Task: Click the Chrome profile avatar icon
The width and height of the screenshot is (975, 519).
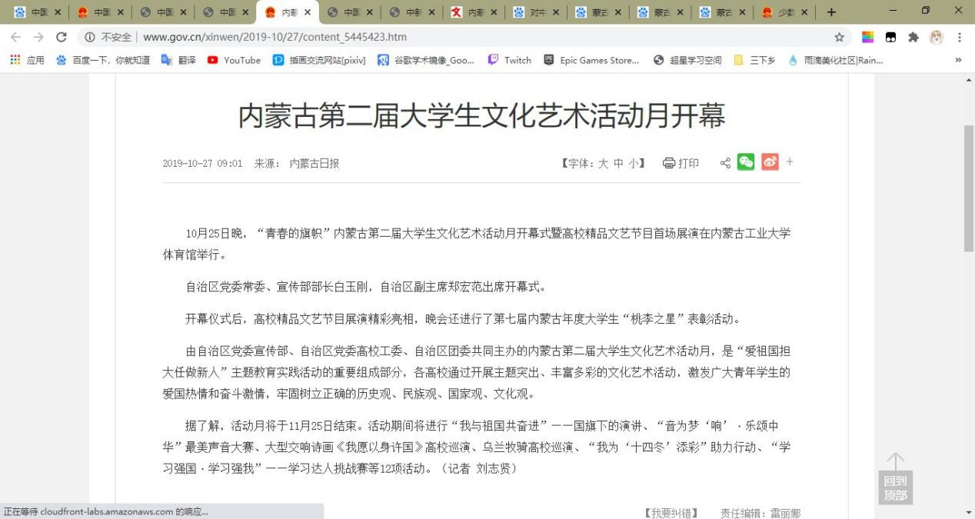Action: (936, 37)
